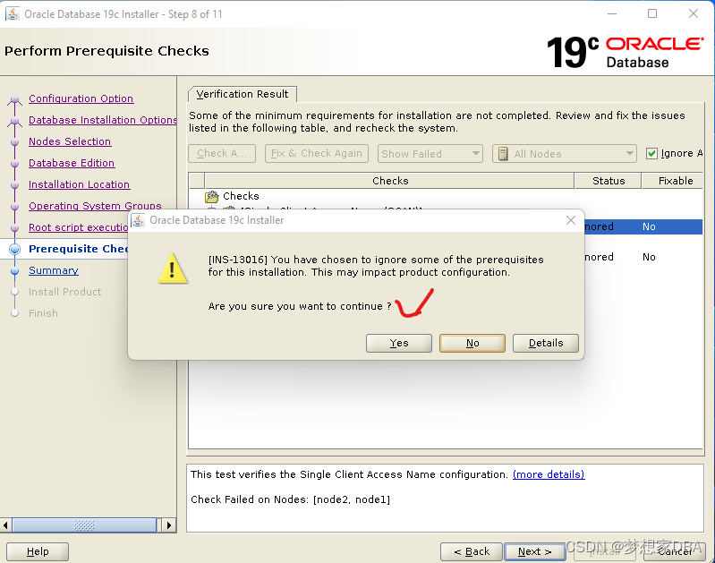The image size is (715, 563).
Task: Go to Database Installation Options step
Action: [103, 120]
